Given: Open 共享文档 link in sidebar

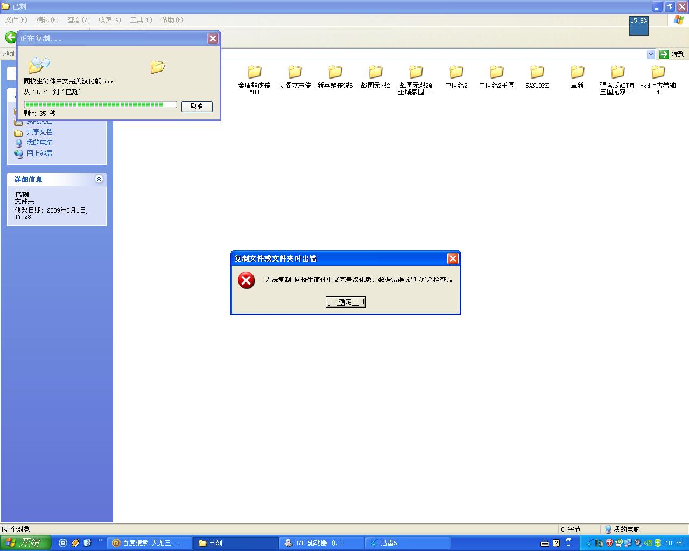Looking at the screenshot, I should point(39,132).
